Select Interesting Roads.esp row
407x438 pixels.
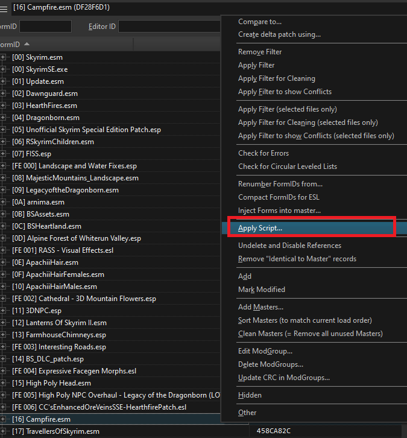pyautogui.click(x=59, y=347)
